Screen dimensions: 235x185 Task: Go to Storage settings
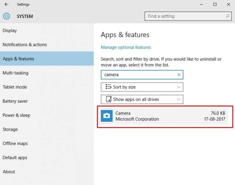click(47, 129)
